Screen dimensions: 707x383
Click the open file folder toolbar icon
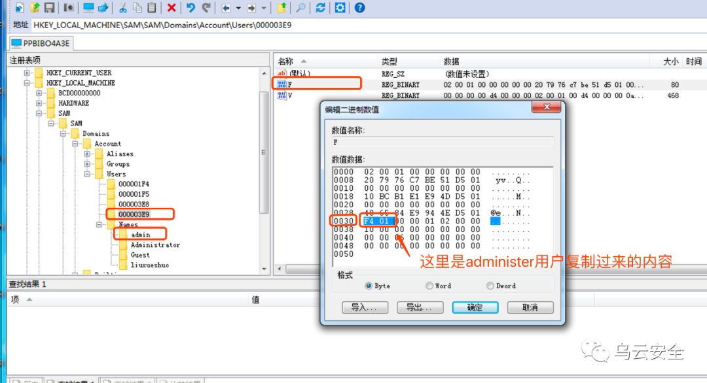(x=35, y=8)
